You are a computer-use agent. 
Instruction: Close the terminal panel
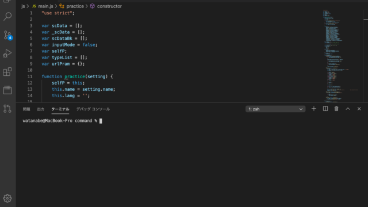tap(359, 109)
